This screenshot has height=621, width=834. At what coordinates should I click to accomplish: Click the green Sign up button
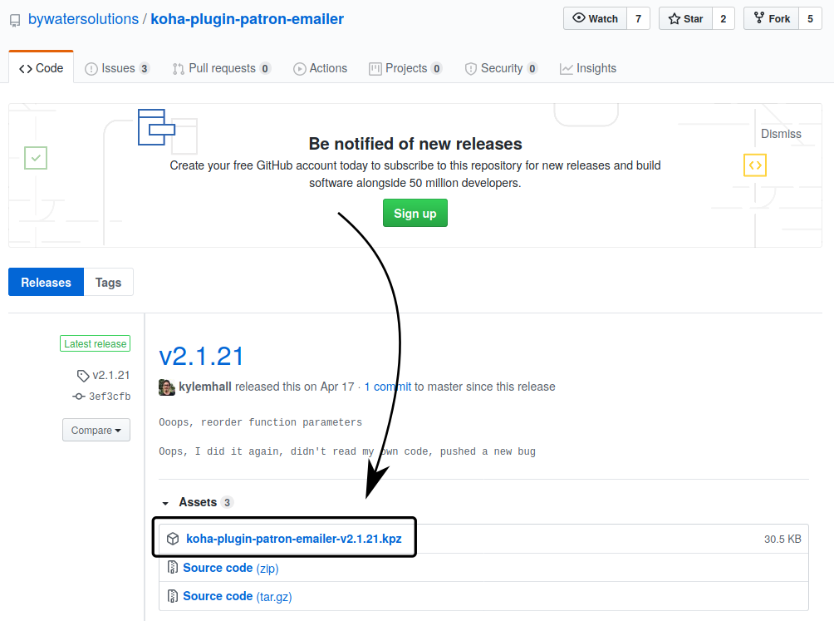point(415,213)
